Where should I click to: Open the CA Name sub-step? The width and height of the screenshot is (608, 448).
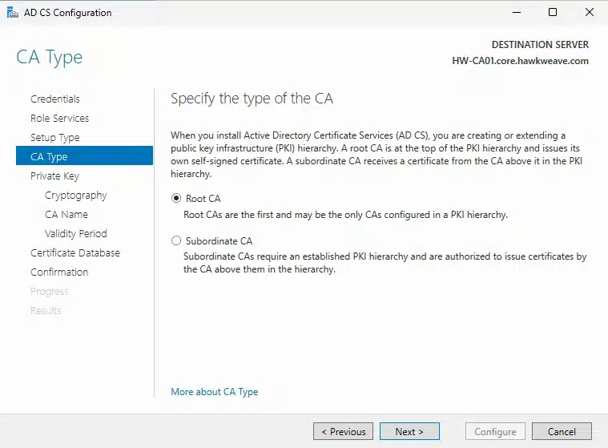[66, 215]
